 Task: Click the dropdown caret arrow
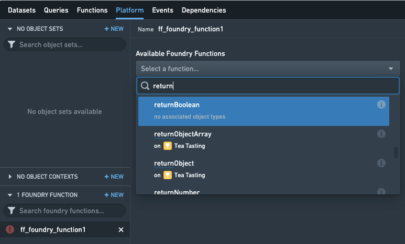(x=391, y=68)
